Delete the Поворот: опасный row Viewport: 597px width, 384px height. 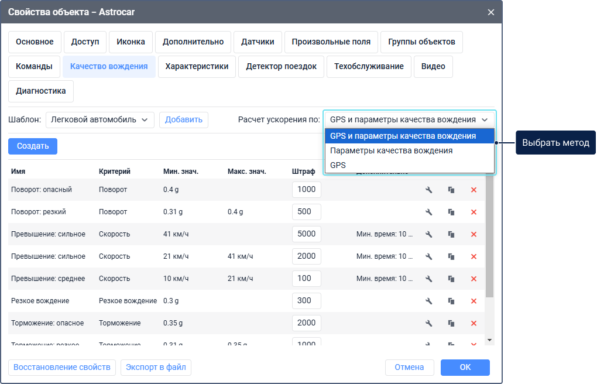coord(474,190)
